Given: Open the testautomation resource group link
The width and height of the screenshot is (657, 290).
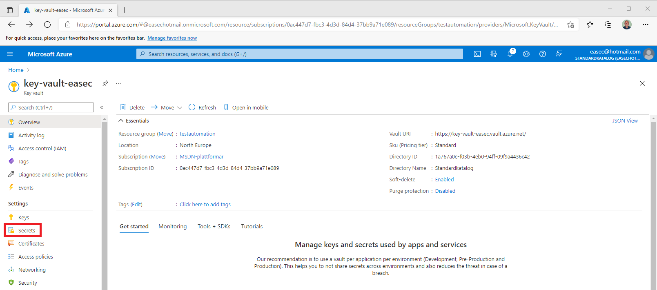Looking at the screenshot, I should (x=197, y=134).
